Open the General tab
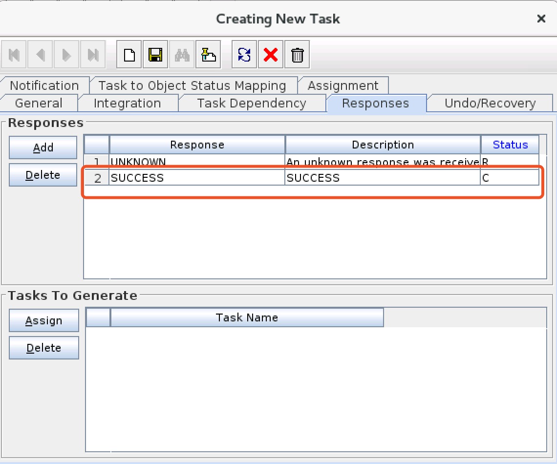This screenshot has width=557, height=464. tap(39, 103)
